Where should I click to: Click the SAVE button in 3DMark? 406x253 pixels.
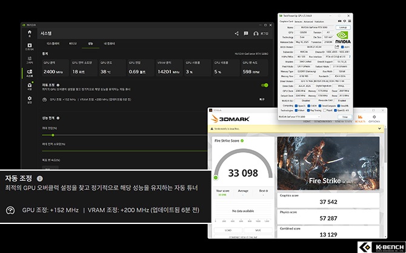click(258, 230)
